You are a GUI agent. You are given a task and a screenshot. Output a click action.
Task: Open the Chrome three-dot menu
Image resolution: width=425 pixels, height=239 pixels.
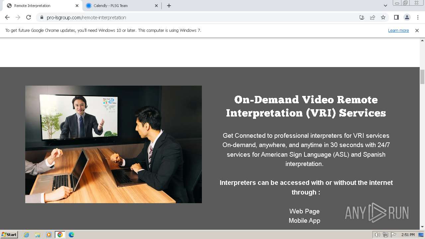pos(418,17)
